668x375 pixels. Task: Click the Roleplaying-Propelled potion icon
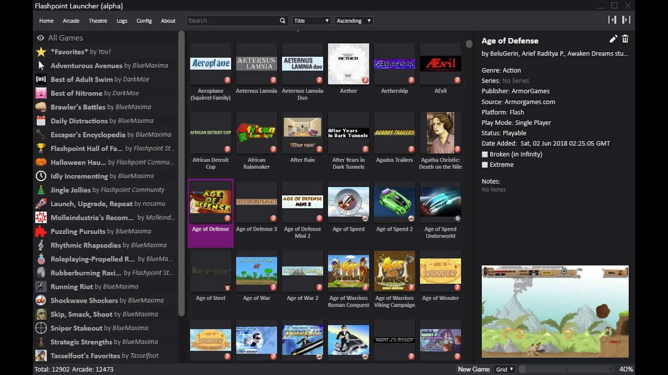tap(41, 259)
